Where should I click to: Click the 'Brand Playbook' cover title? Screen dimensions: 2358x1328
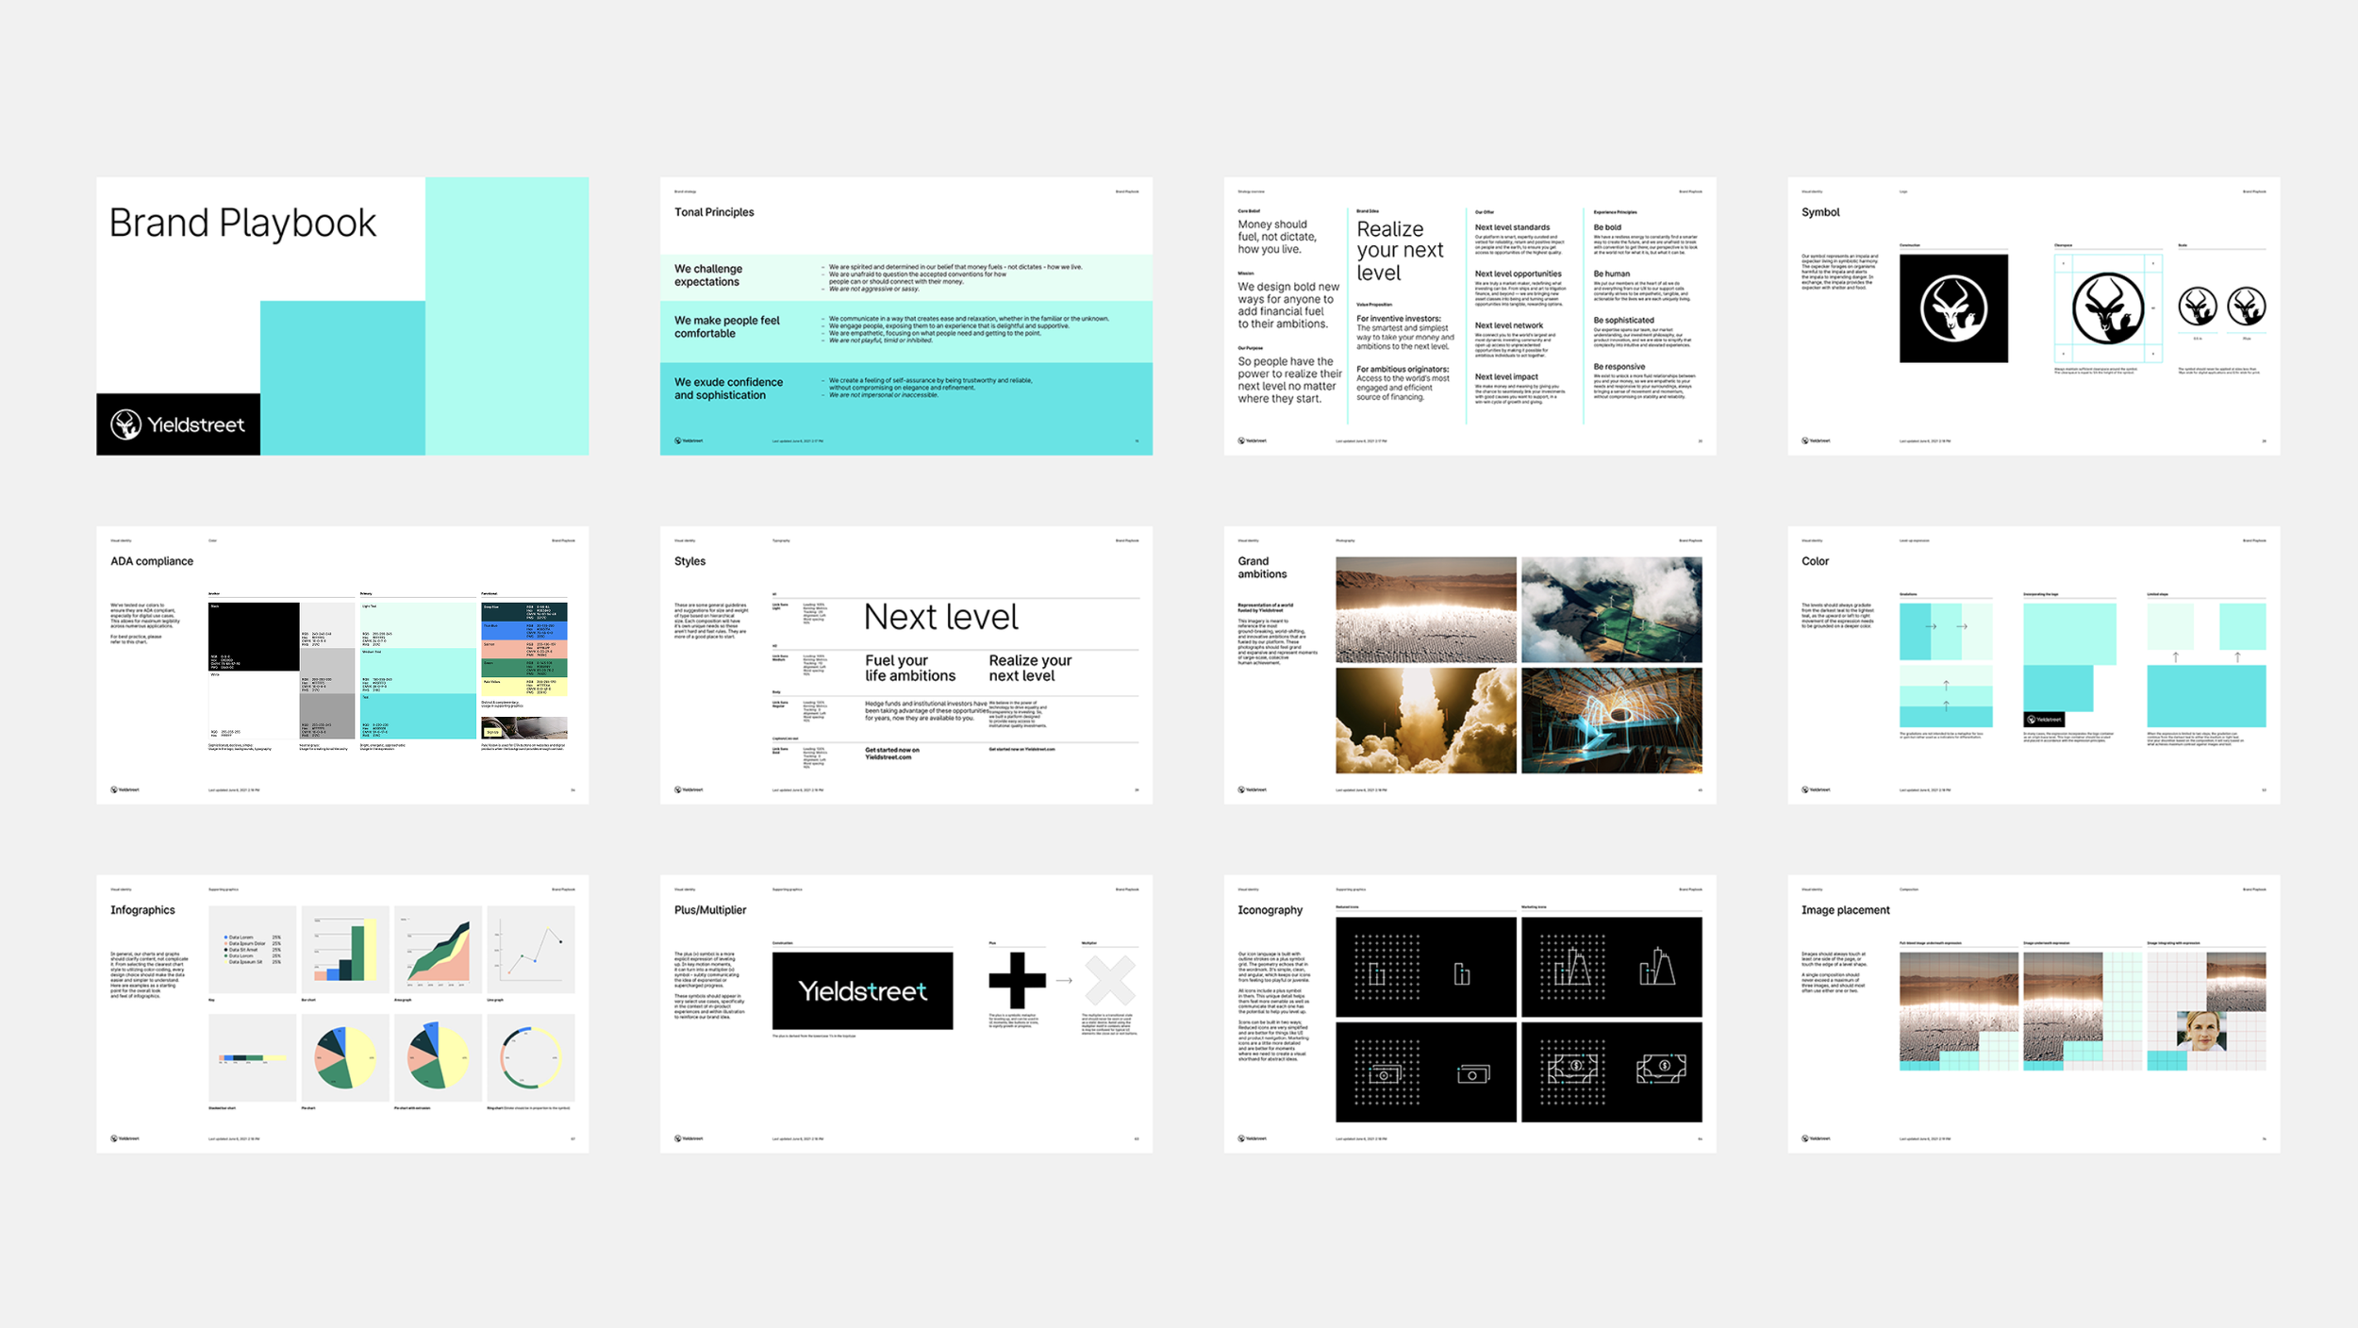click(x=242, y=224)
